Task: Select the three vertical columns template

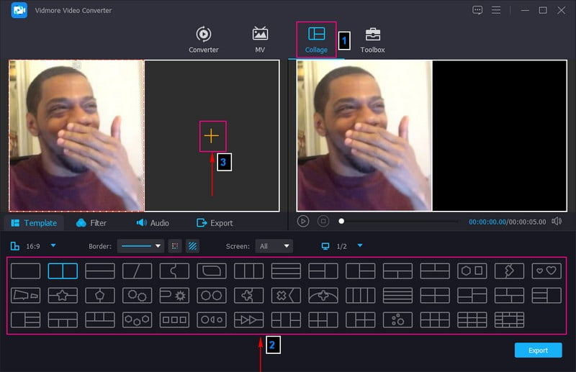Action: pyautogui.click(x=248, y=271)
